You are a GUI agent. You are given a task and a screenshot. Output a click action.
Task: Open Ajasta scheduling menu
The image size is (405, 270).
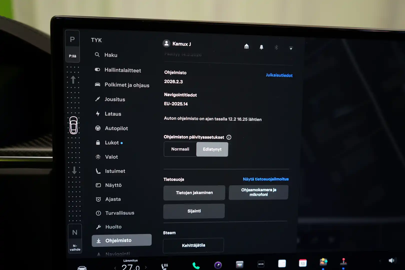(108, 199)
